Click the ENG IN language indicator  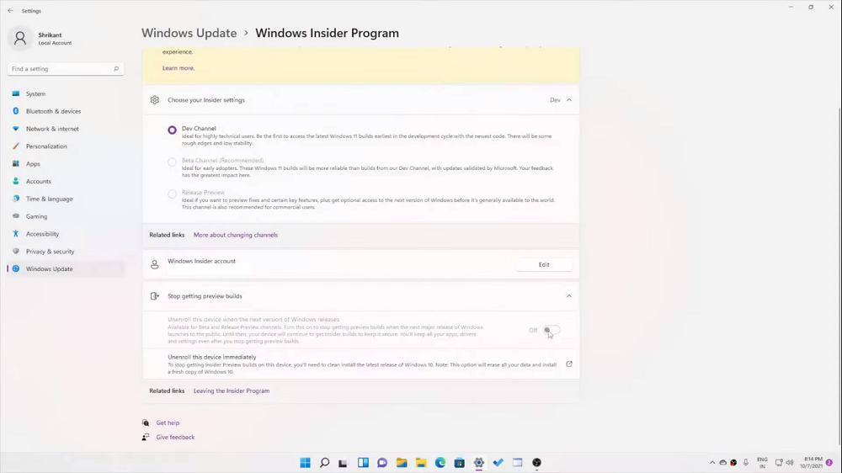[x=762, y=463]
